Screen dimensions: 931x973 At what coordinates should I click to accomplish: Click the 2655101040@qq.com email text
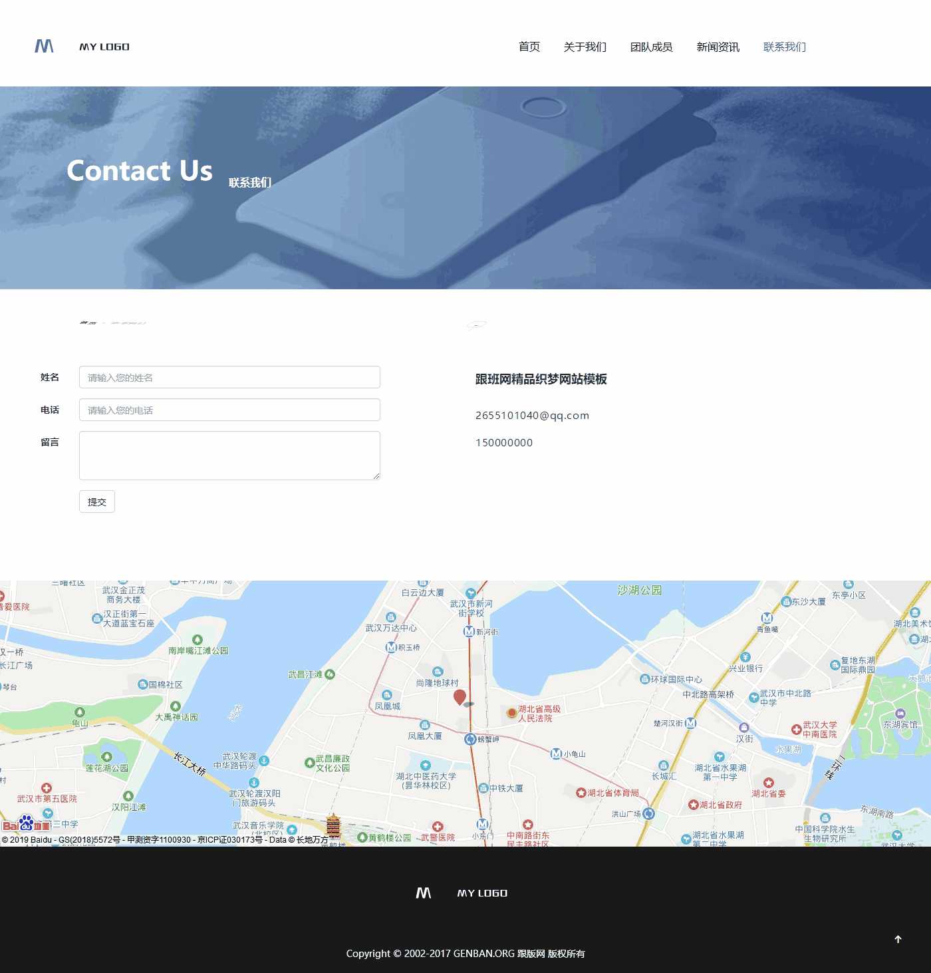click(532, 416)
